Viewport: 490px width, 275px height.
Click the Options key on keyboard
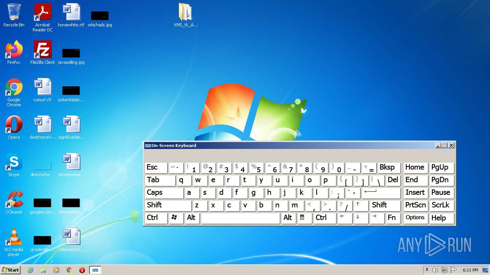click(x=416, y=218)
